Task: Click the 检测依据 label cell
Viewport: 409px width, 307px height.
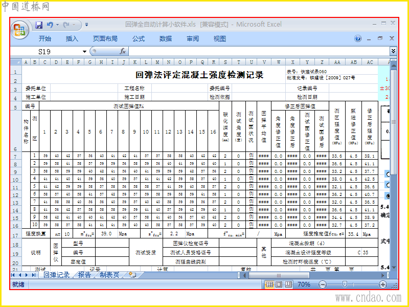Action: pos(220,97)
